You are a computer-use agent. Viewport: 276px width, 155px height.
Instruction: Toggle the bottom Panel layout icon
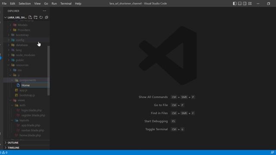tap(240, 3)
